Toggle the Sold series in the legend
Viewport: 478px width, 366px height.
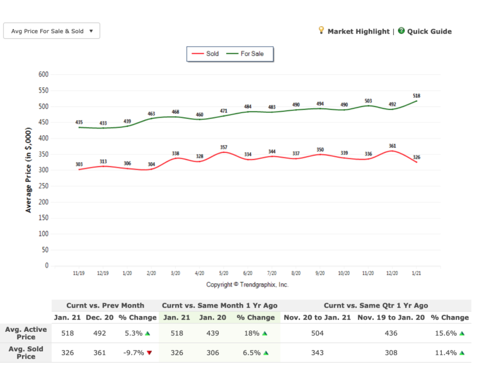205,54
